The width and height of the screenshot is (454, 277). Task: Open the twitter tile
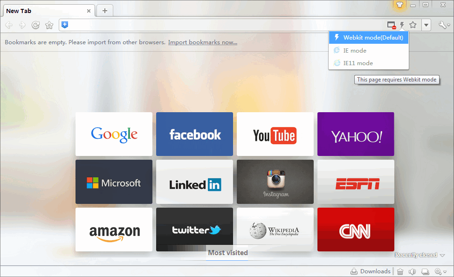[x=194, y=230]
